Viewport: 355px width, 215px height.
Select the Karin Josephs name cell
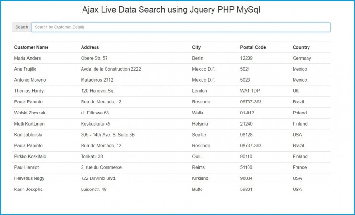click(x=28, y=189)
